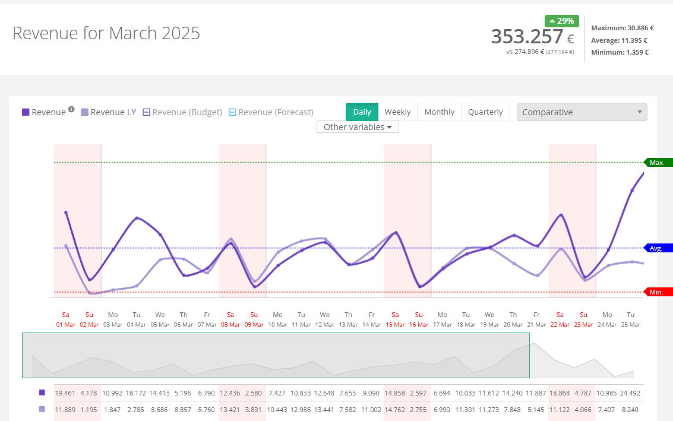Click the vs 274.896 € comparison text
Screen dimensions: 673x421
coord(525,52)
